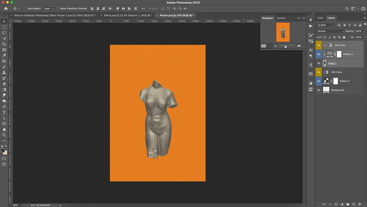
Task: Create a new layer from Layers panel footer
Action: tap(354, 204)
